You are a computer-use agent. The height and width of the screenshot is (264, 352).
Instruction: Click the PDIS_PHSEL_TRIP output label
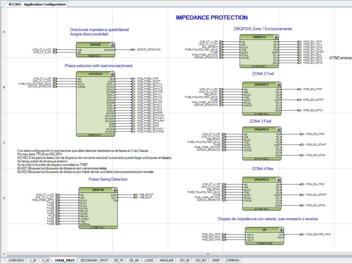pos(147,79)
